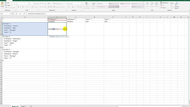The height and width of the screenshot is (107, 190).
Task: Expand the cell styles gallery
Action: (x=143, y=7)
